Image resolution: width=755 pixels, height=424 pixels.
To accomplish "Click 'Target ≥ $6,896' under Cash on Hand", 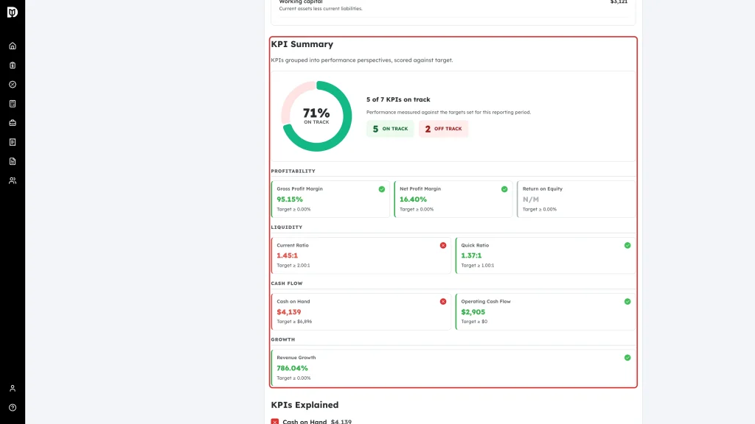I will point(294,322).
